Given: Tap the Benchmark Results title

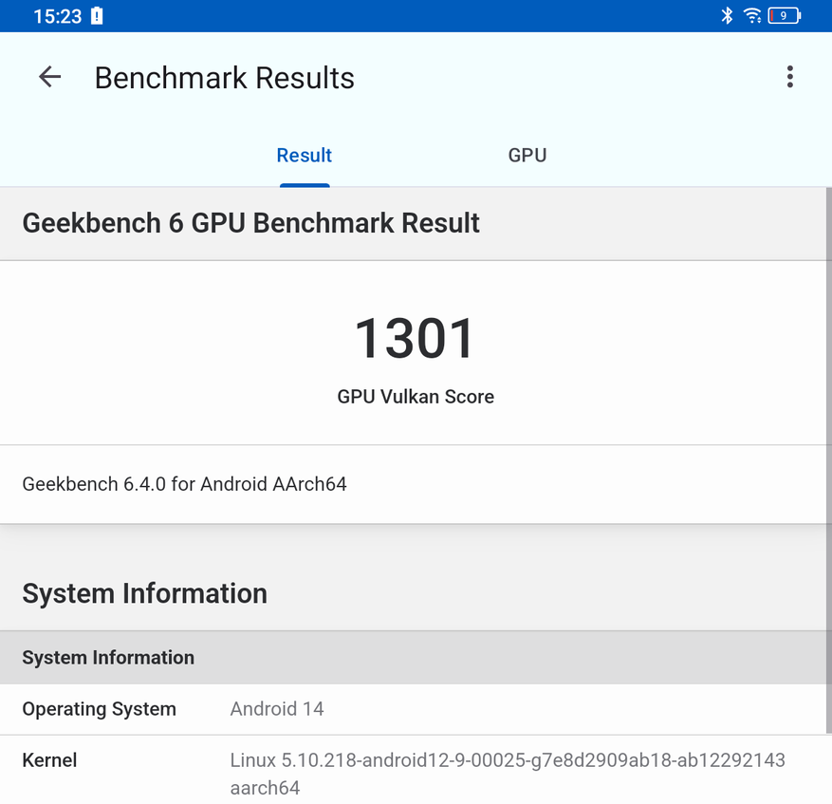Looking at the screenshot, I should pos(225,78).
